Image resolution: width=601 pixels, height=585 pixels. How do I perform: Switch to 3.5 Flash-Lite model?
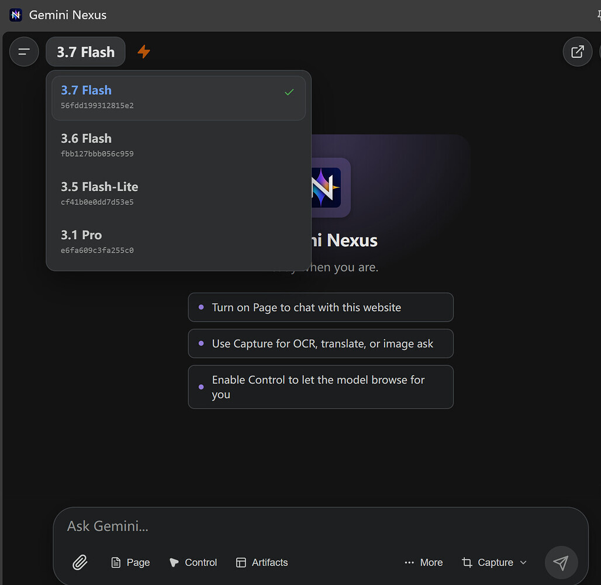(x=179, y=194)
